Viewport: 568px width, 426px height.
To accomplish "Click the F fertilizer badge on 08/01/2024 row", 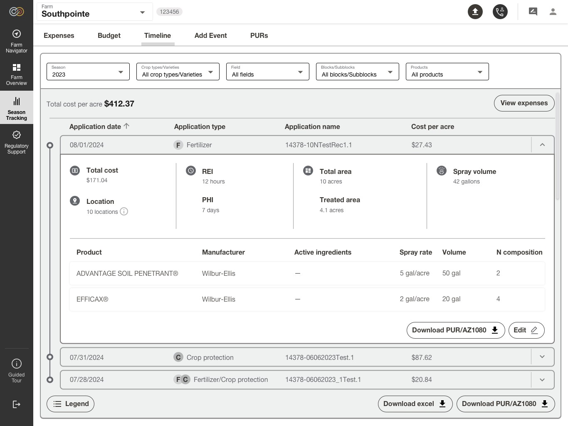I will [178, 145].
